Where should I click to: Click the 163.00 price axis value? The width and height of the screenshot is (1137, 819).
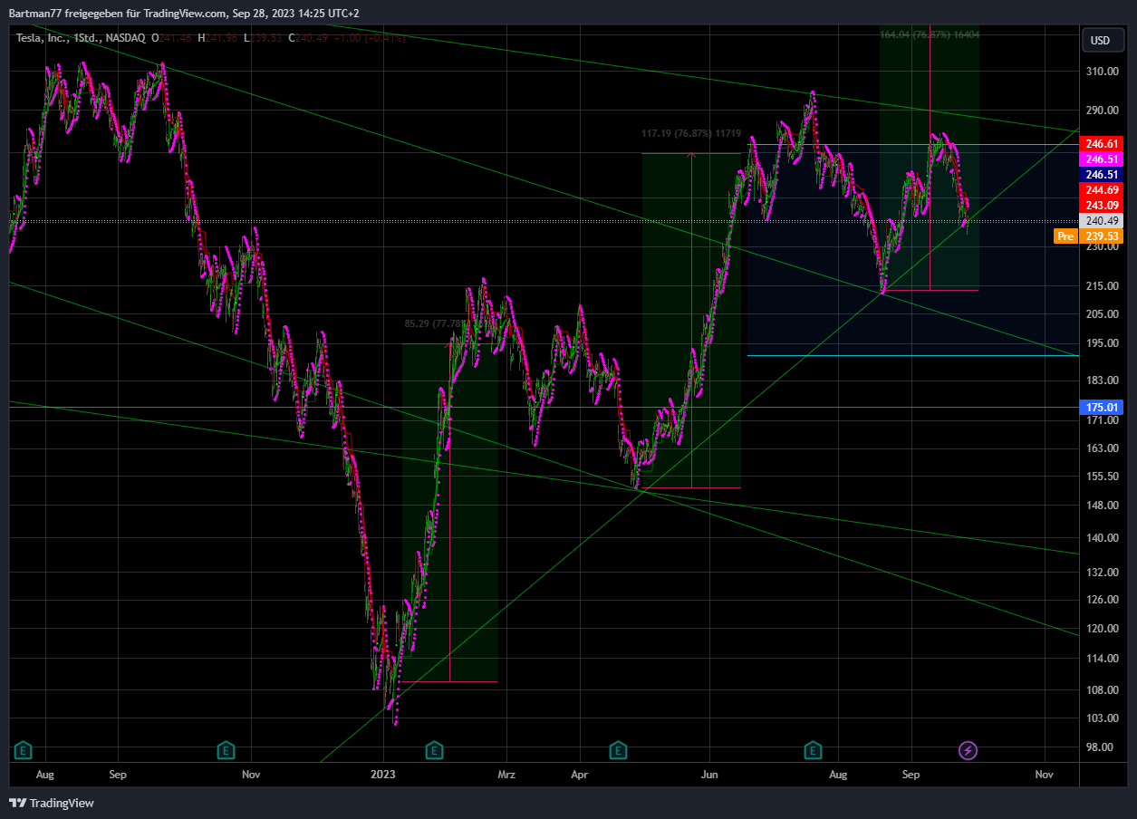1102,448
